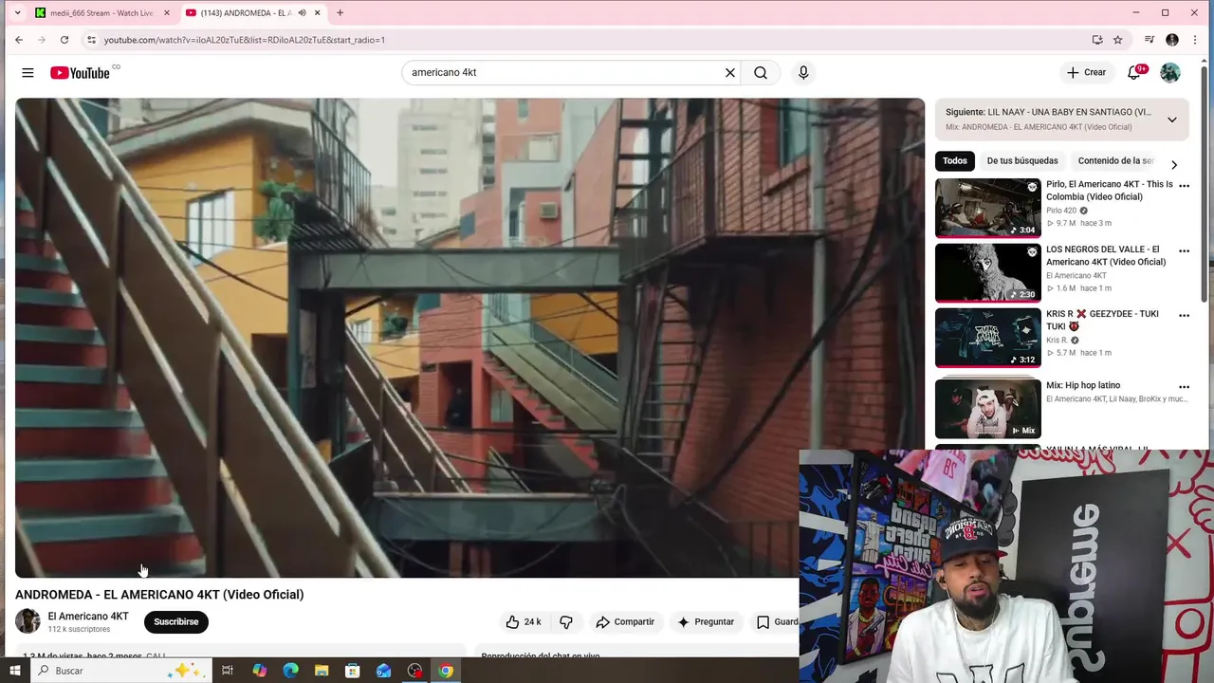Launch Copilot from taskbar
The height and width of the screenshot is (683, 1214).
click(x=260, y=671)
